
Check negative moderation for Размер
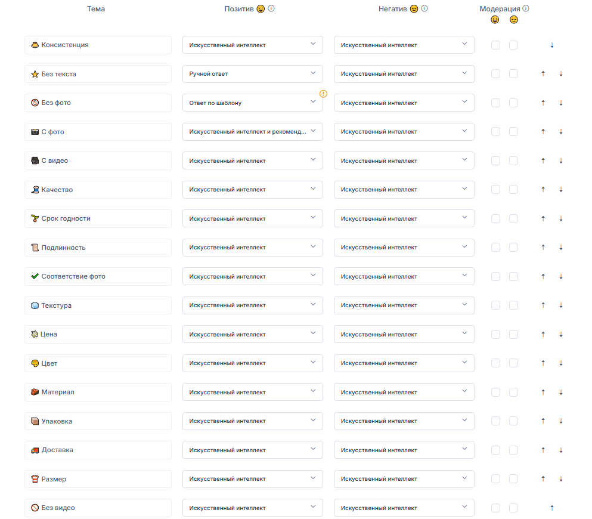click(x=513, y=479)
